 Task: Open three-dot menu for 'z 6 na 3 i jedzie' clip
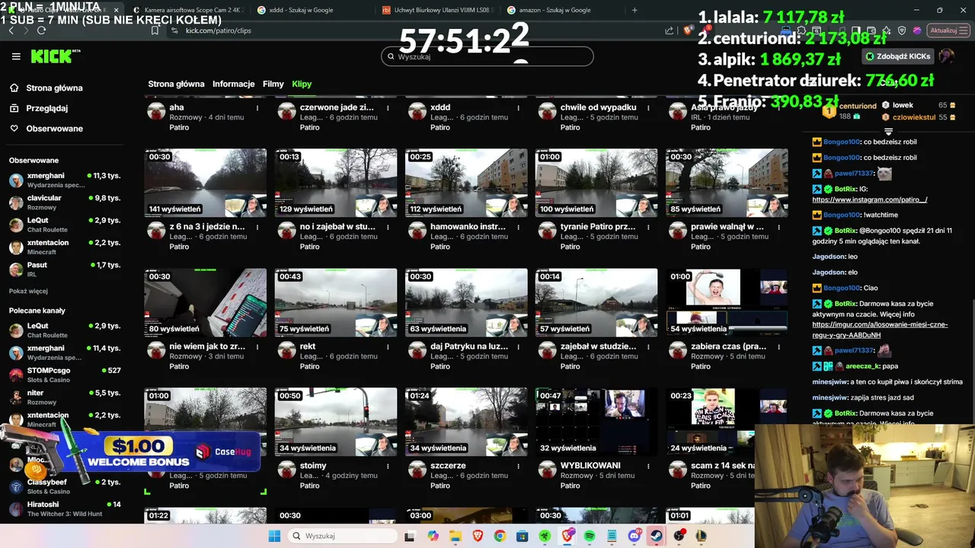coord(257,228)
